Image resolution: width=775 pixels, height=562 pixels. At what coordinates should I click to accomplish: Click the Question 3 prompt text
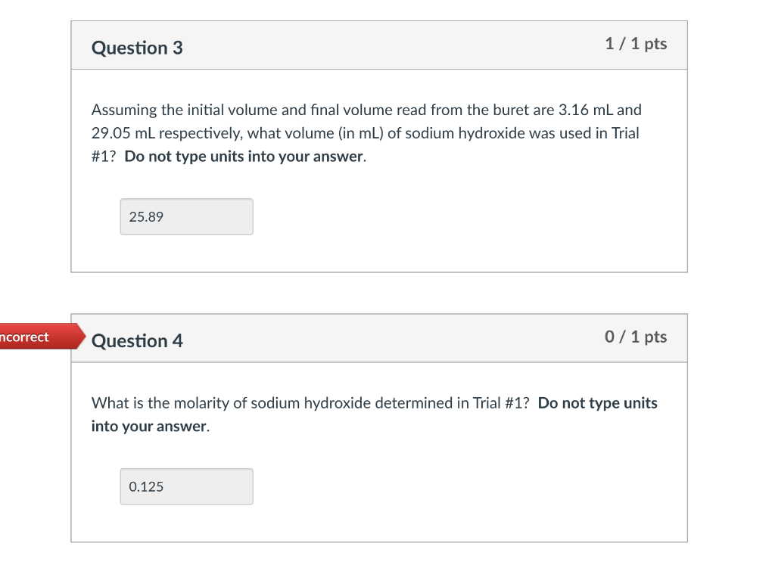pos(363,132)
